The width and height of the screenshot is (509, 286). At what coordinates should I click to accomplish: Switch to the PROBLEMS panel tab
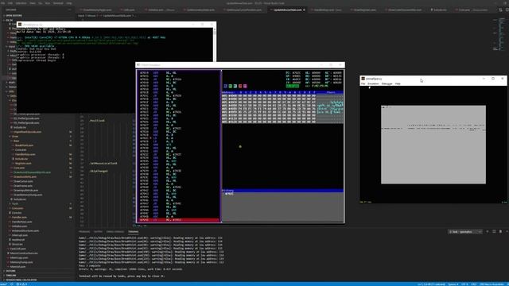[84, 231]
